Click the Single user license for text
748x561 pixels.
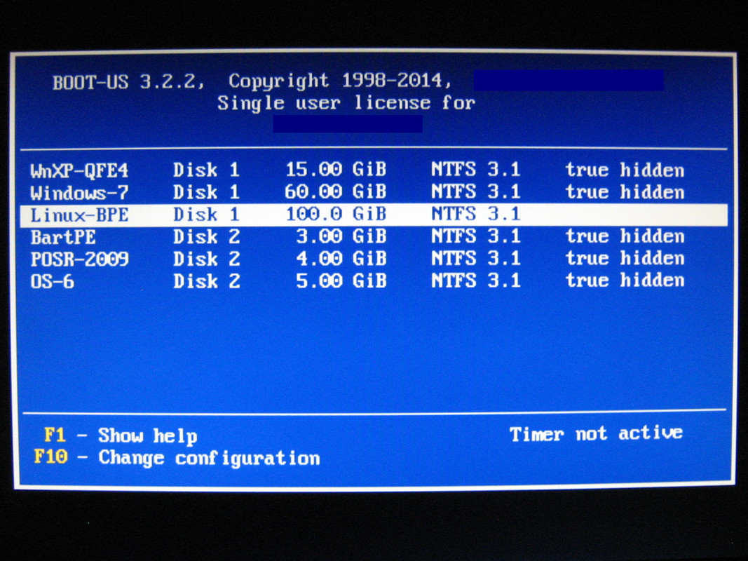tap(346, 102)
